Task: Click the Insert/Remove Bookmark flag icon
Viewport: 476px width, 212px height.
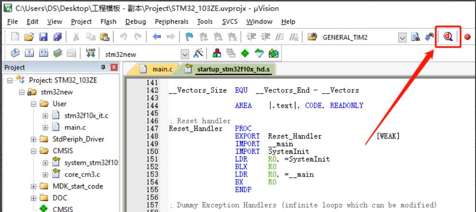Action: (x=188, y=37)
